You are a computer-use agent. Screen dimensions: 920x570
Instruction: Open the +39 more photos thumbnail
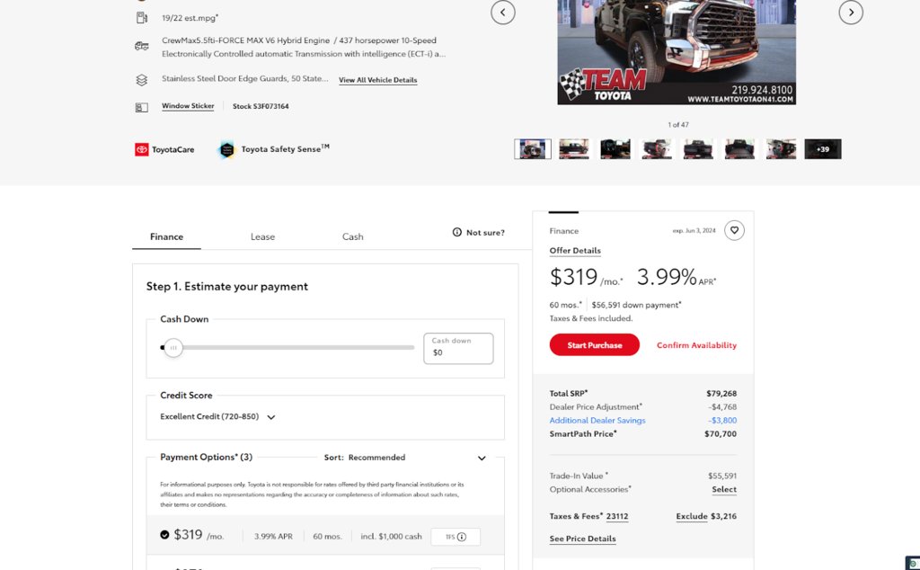(823, 149)
